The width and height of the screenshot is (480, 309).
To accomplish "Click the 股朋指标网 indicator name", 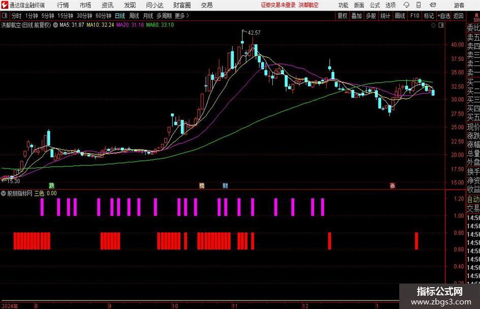I will [20, 193].
